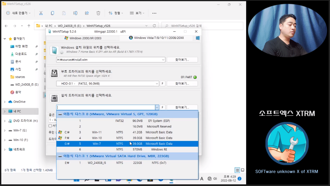This screenshot has width=330, height=186.
Task: Click the notification badge in the taskbar
Action: click(x=240, y=179)
